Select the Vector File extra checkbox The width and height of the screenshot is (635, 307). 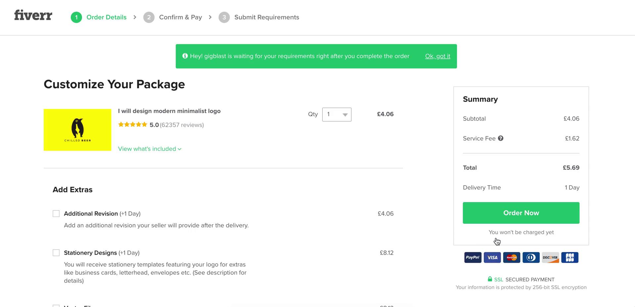click(x=56, y=305)
